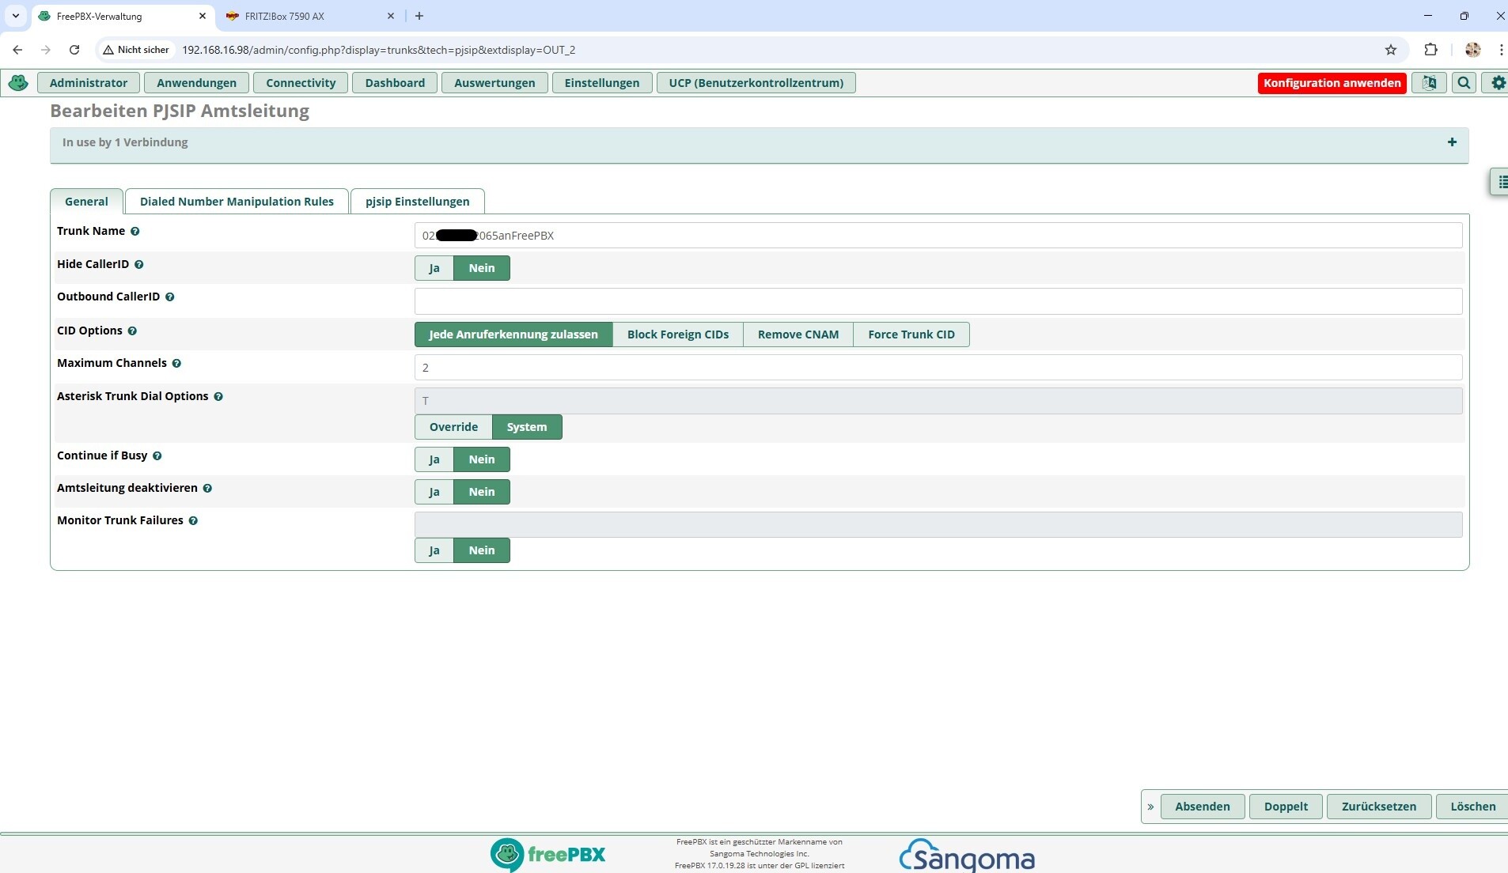The width and height of the screenshot is (1508, 873).
Task: Expand the In use by 1 Verbindung panel
Action: pyautogui.click(x=1452, y=142)
